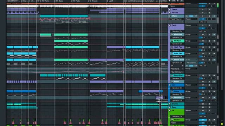Image resolution: width=225 pixels, height=126 pixels.
Task: Click yellow back-to-arrangement indicator icon
Action: (222, 124)
